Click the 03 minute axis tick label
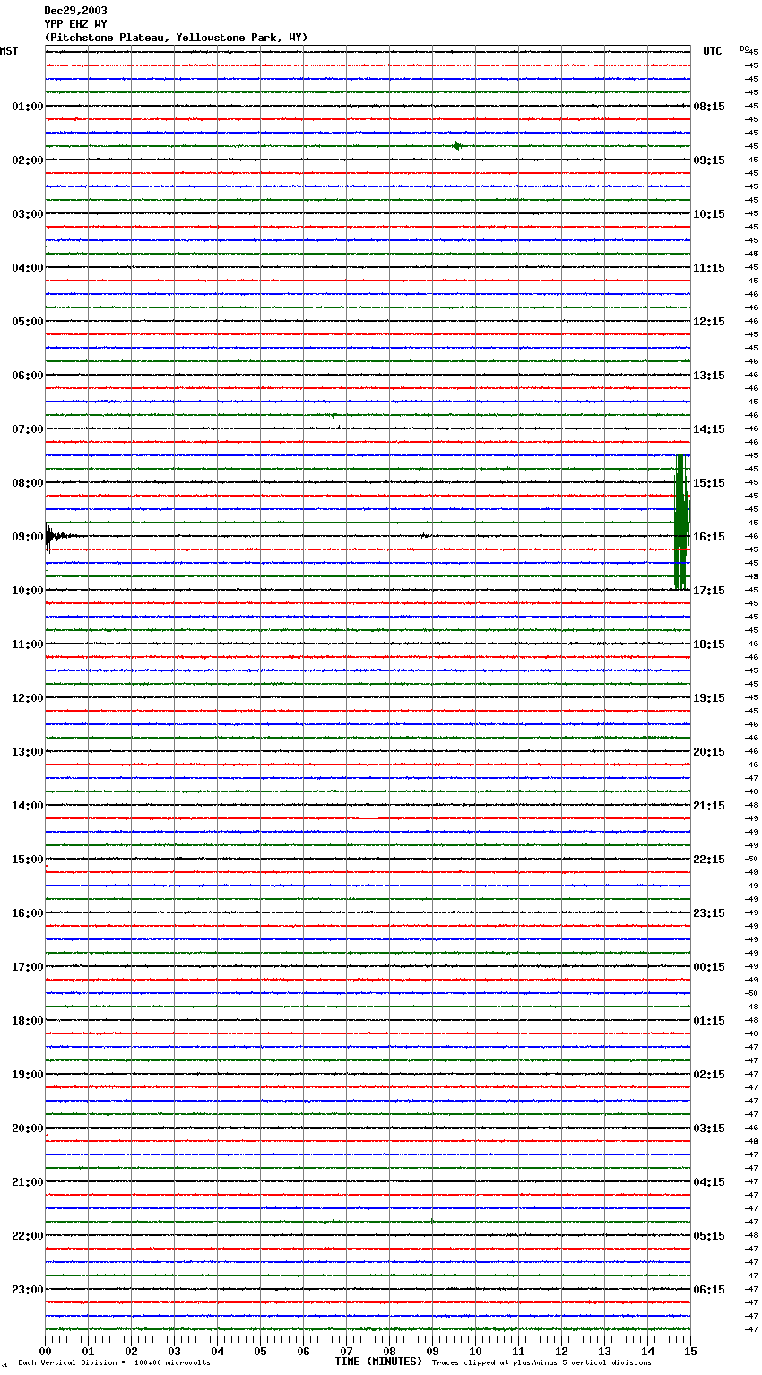This screenshot has width=762, height=1375. (174, 1351)
